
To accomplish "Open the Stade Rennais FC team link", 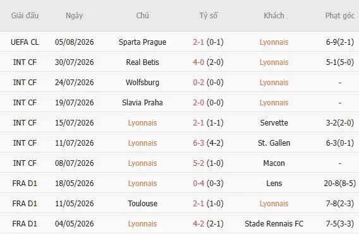I will point(274,223).
